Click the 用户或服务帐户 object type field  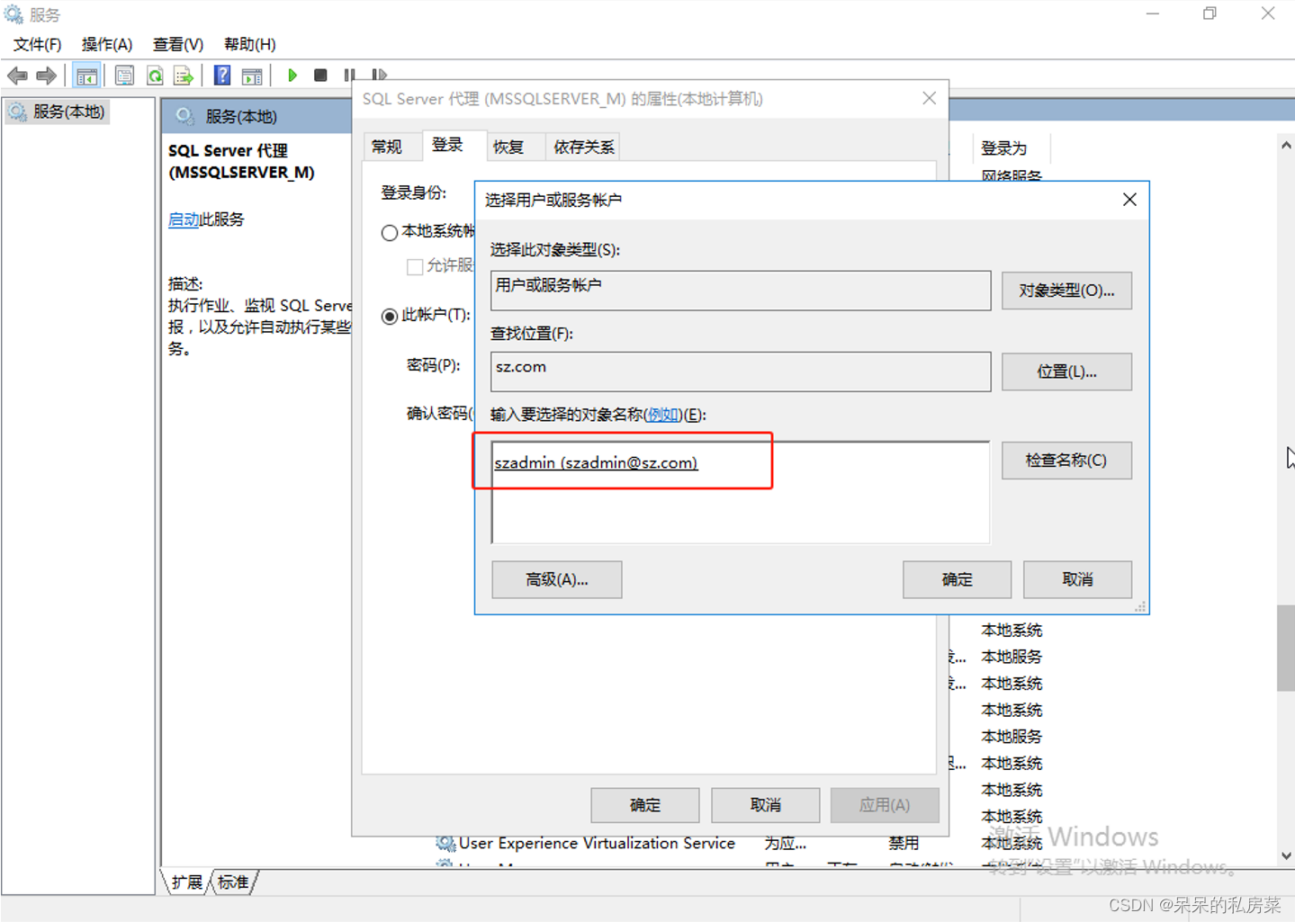pyautogui.click(x=741, y=291)
